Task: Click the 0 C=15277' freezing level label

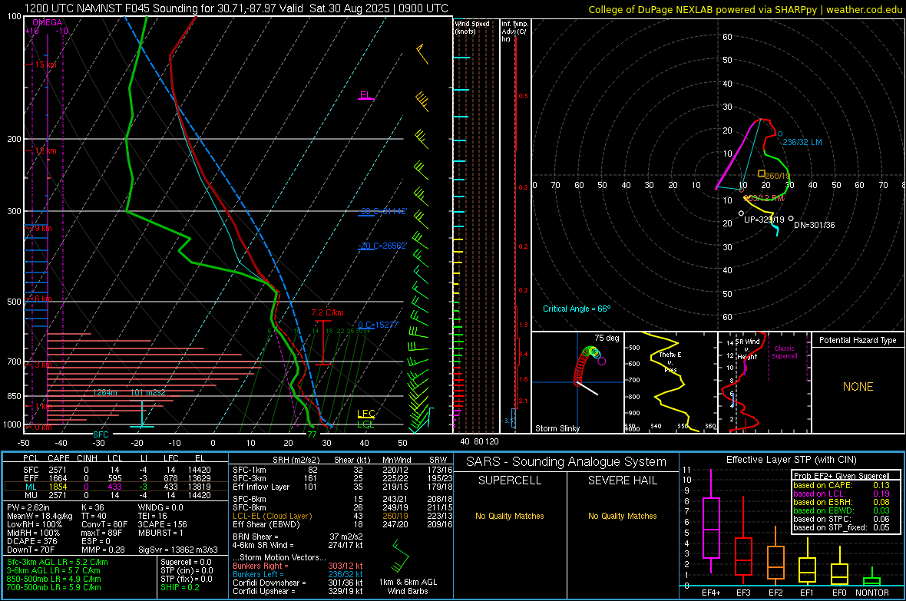Action: tap(379, 325)
